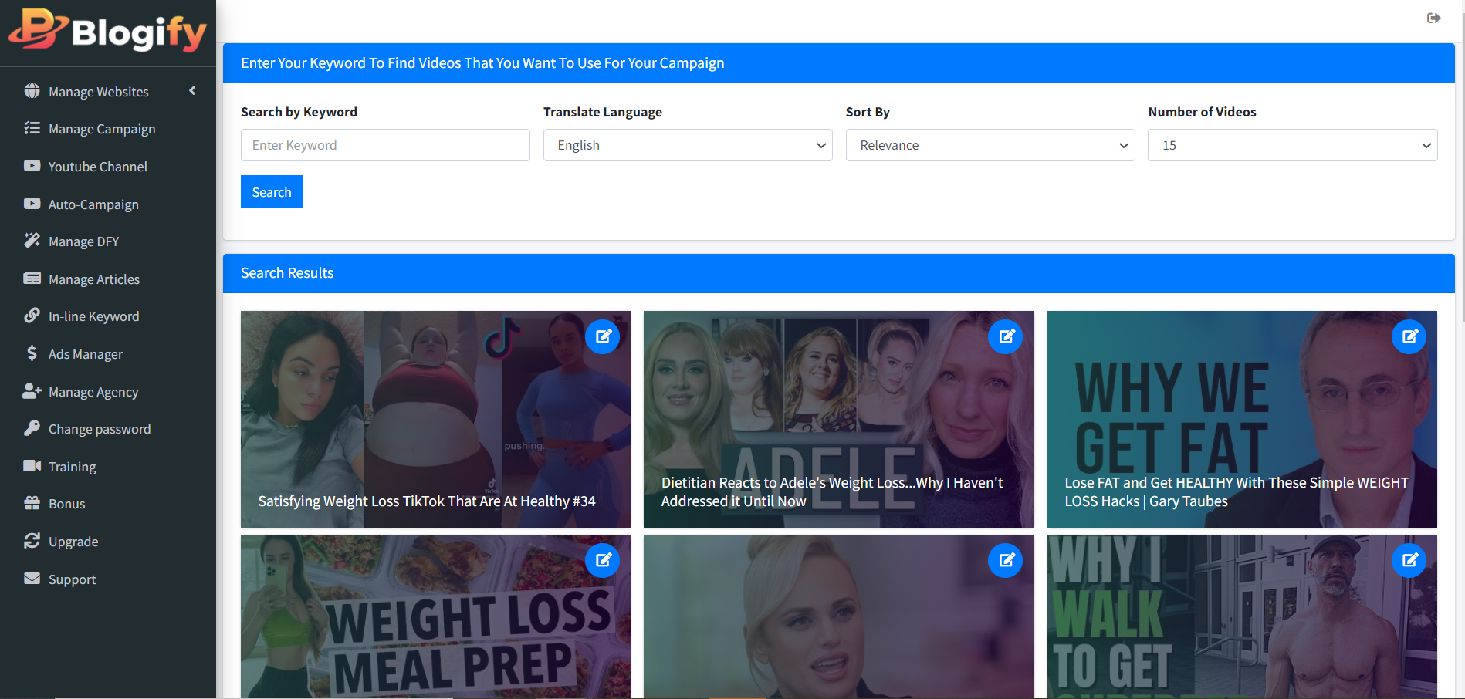1465x699 pixels.
Task: Focus the Enter Keyword search field
Action: pyautogui.click(x=385, y=145)
